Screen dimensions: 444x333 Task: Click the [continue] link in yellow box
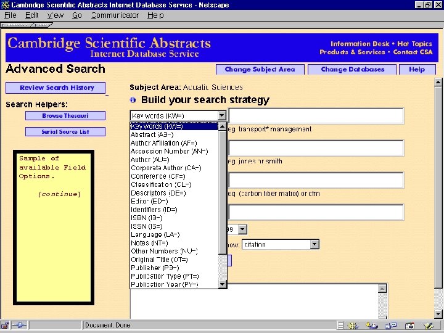pyautogui.click(x=59, y=194)
